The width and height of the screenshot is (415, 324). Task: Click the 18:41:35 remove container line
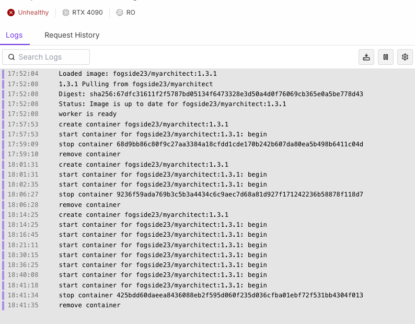pos(89,305)
